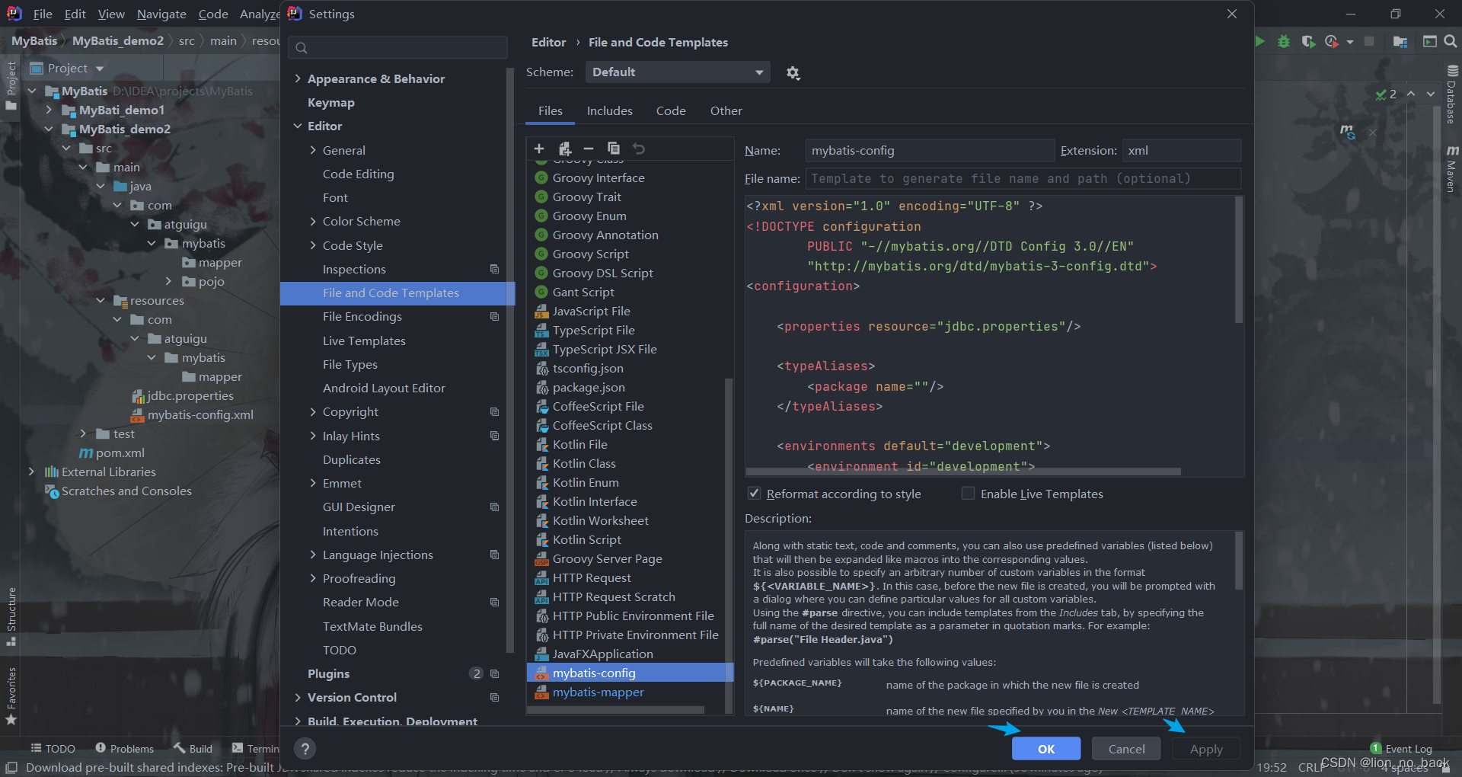Open the scheme gear settings icon

(x=793, y=73)
